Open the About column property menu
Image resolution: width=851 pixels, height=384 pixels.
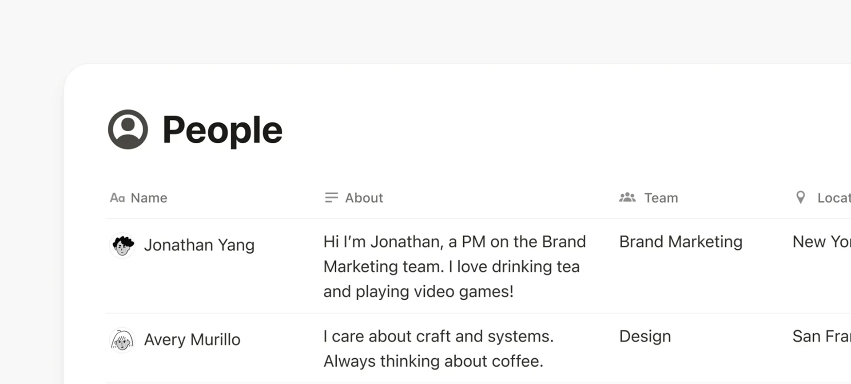(x=364, y=198)
